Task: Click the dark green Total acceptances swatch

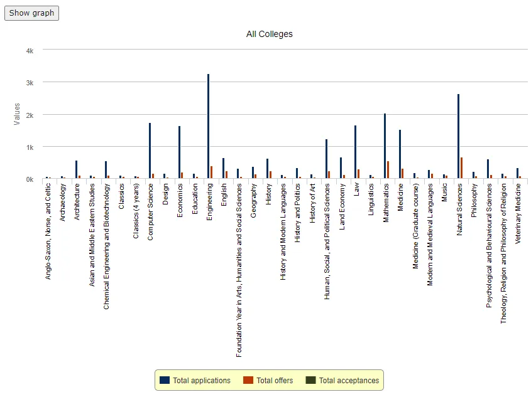Action: tap(310, 380)
